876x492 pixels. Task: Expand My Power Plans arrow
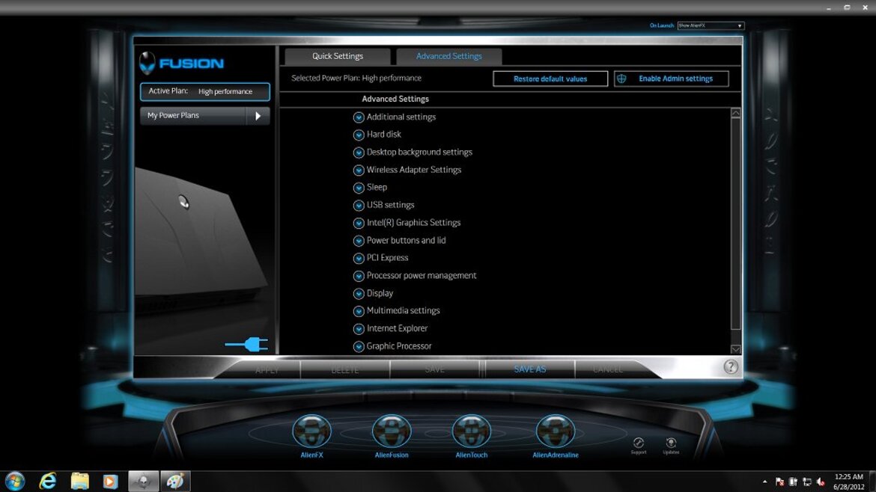coord(258,116)
